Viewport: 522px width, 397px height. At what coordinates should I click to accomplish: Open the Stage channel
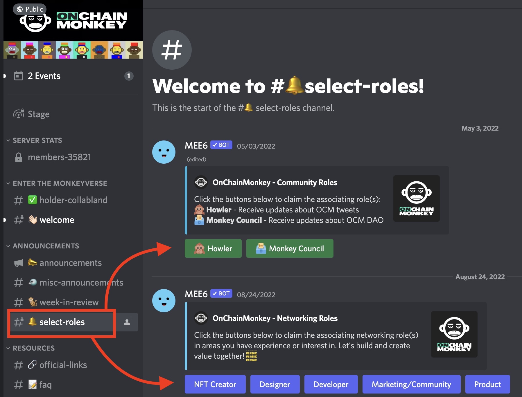[73, 114]
